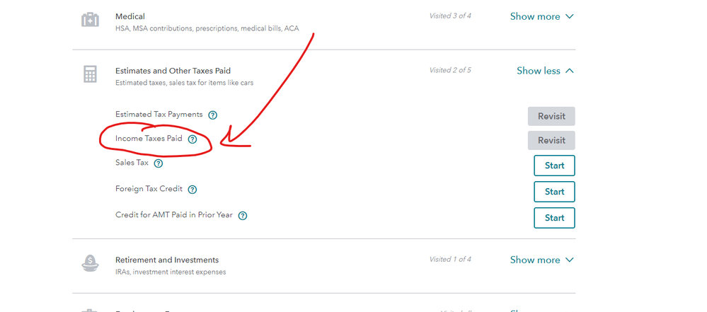707x312 pixels.
Task: Start the Foreign Tax Credit section
Action: pos(555,192)
